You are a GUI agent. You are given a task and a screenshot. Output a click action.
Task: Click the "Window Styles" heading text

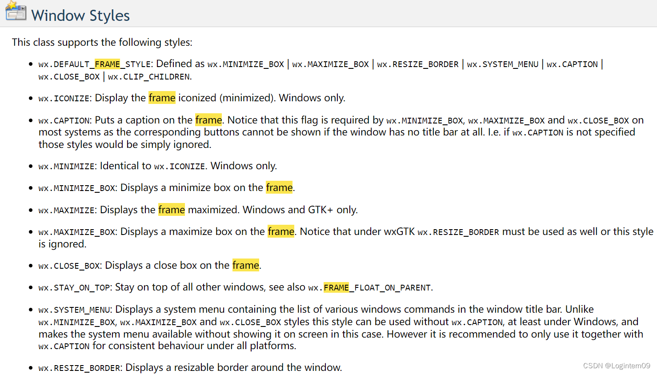[80, 16]
